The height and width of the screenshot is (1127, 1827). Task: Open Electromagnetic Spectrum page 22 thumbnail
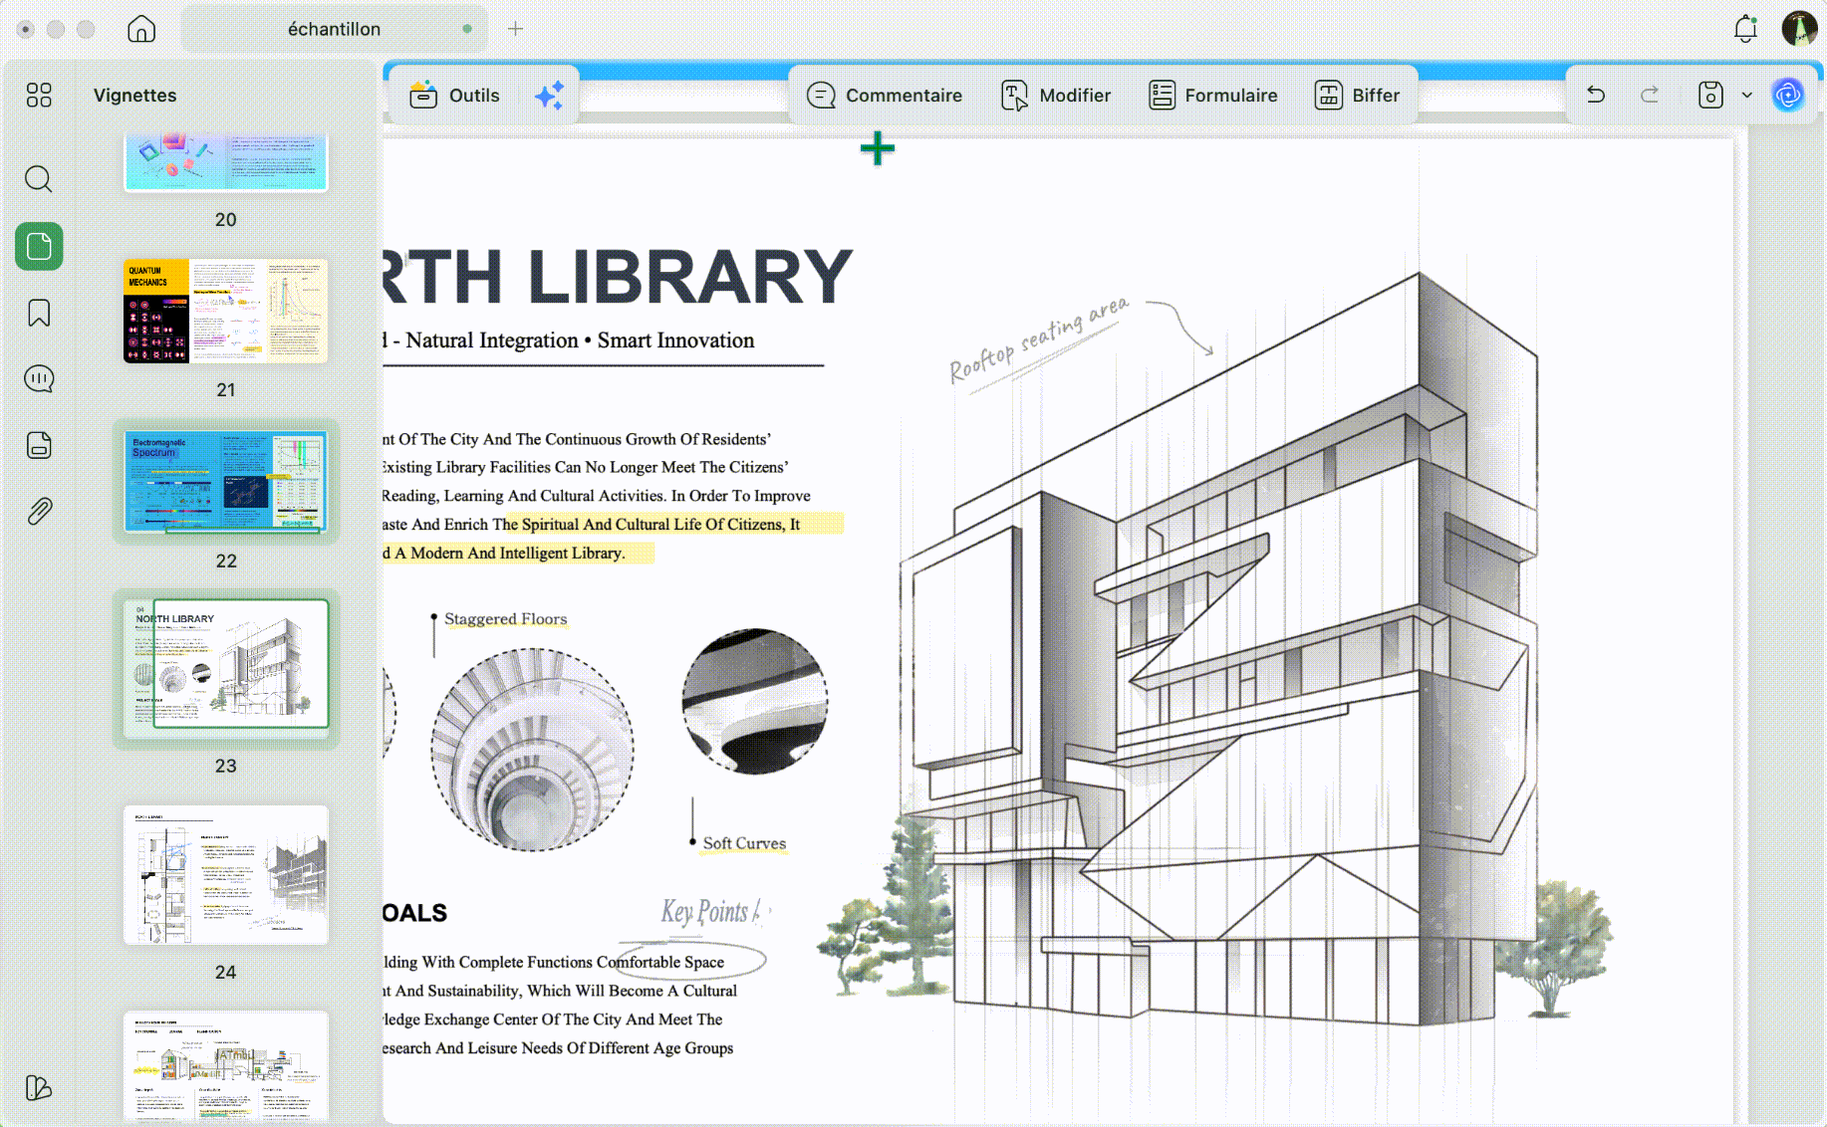click(x=226, y=482)
